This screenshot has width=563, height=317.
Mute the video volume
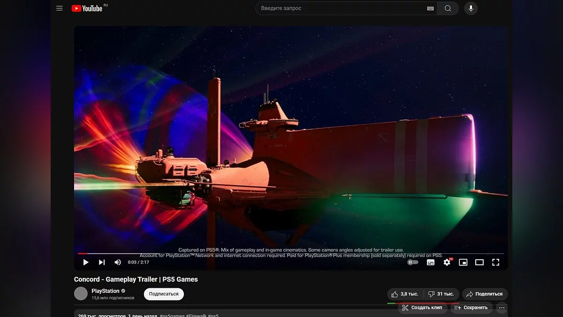[117, 262]
